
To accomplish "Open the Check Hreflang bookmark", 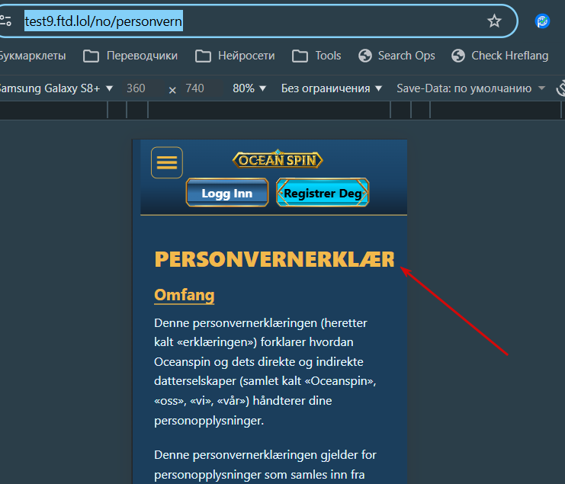I will click(499, 56).
